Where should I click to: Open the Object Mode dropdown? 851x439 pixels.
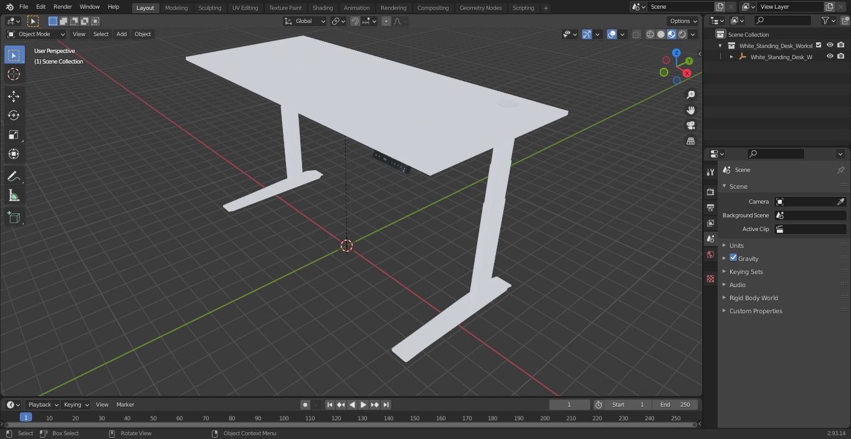(36, 34)
